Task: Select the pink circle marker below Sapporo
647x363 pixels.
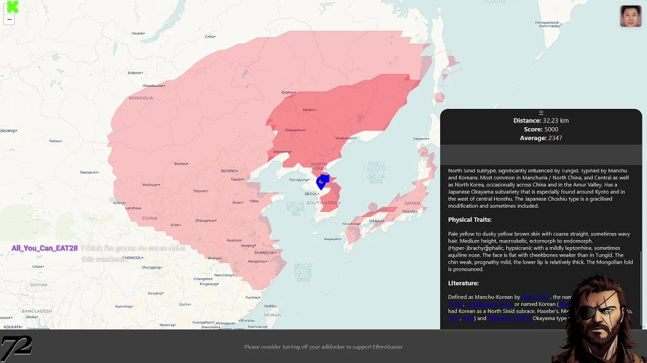Action: point(423,151)
